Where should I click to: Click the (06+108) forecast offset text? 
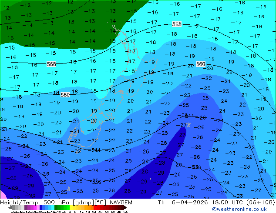(261, 203)
